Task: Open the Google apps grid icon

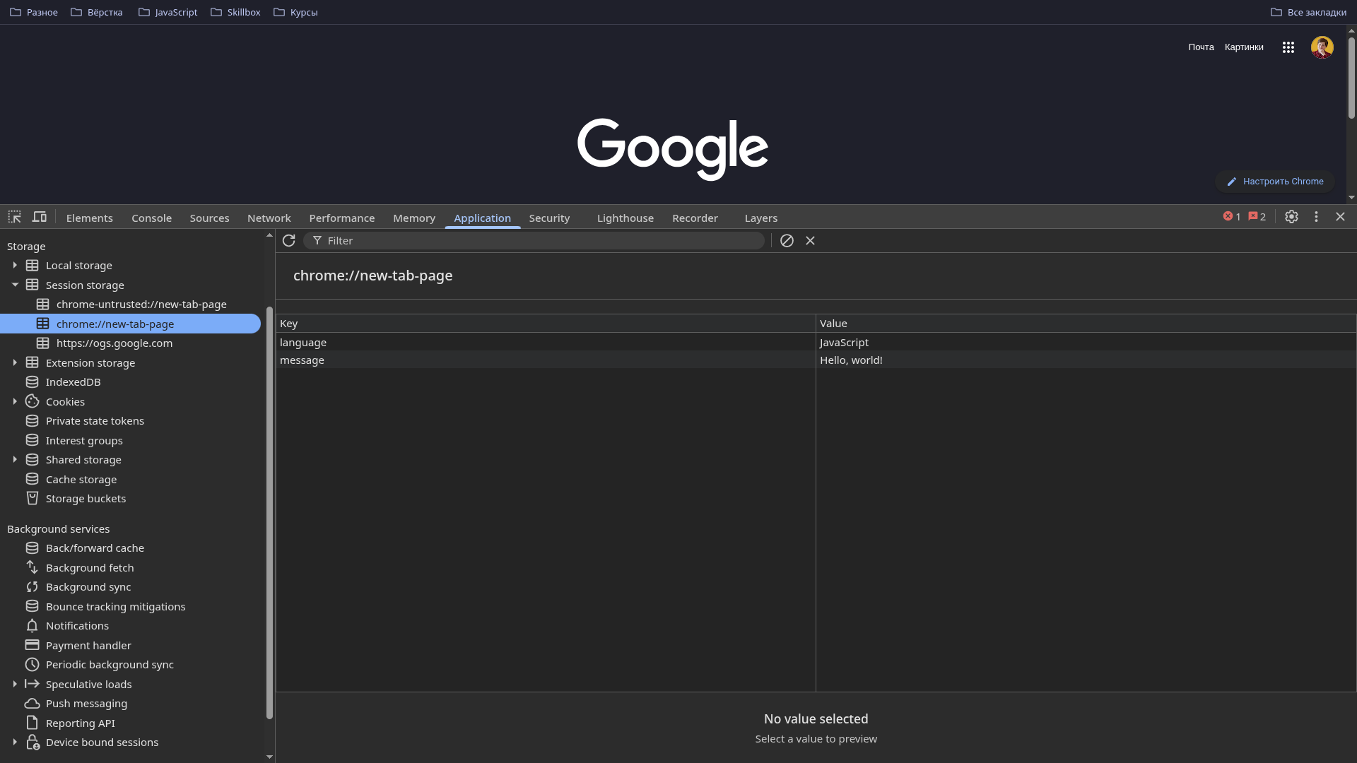Action: [x=1288, y=47]
